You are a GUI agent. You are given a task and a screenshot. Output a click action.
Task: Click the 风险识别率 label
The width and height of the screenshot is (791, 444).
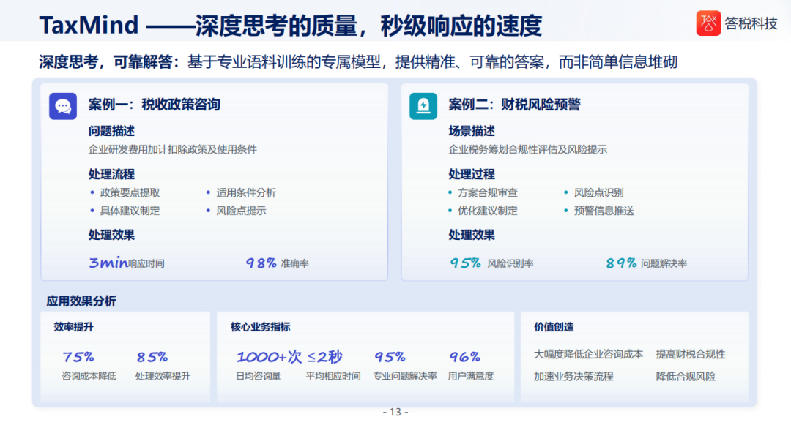tap(510, 263)
